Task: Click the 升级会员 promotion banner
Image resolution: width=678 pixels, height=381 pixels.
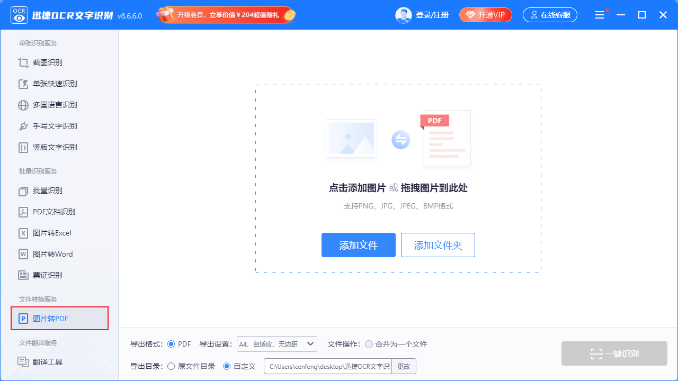Action: [x=226, y=15]
